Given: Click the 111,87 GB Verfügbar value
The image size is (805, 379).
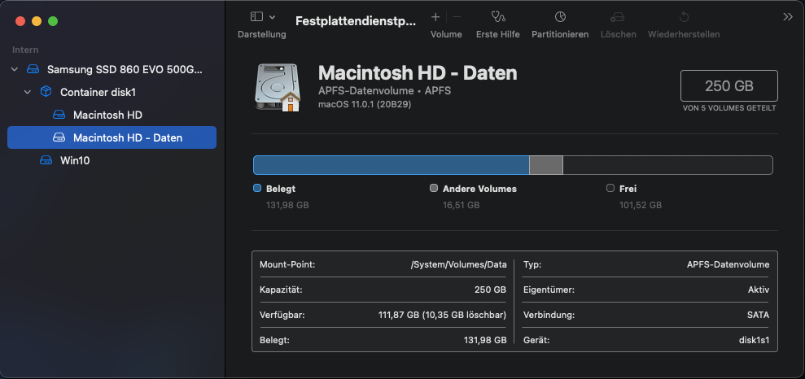Looking at the screenshot, I should (x=442, y=315).
